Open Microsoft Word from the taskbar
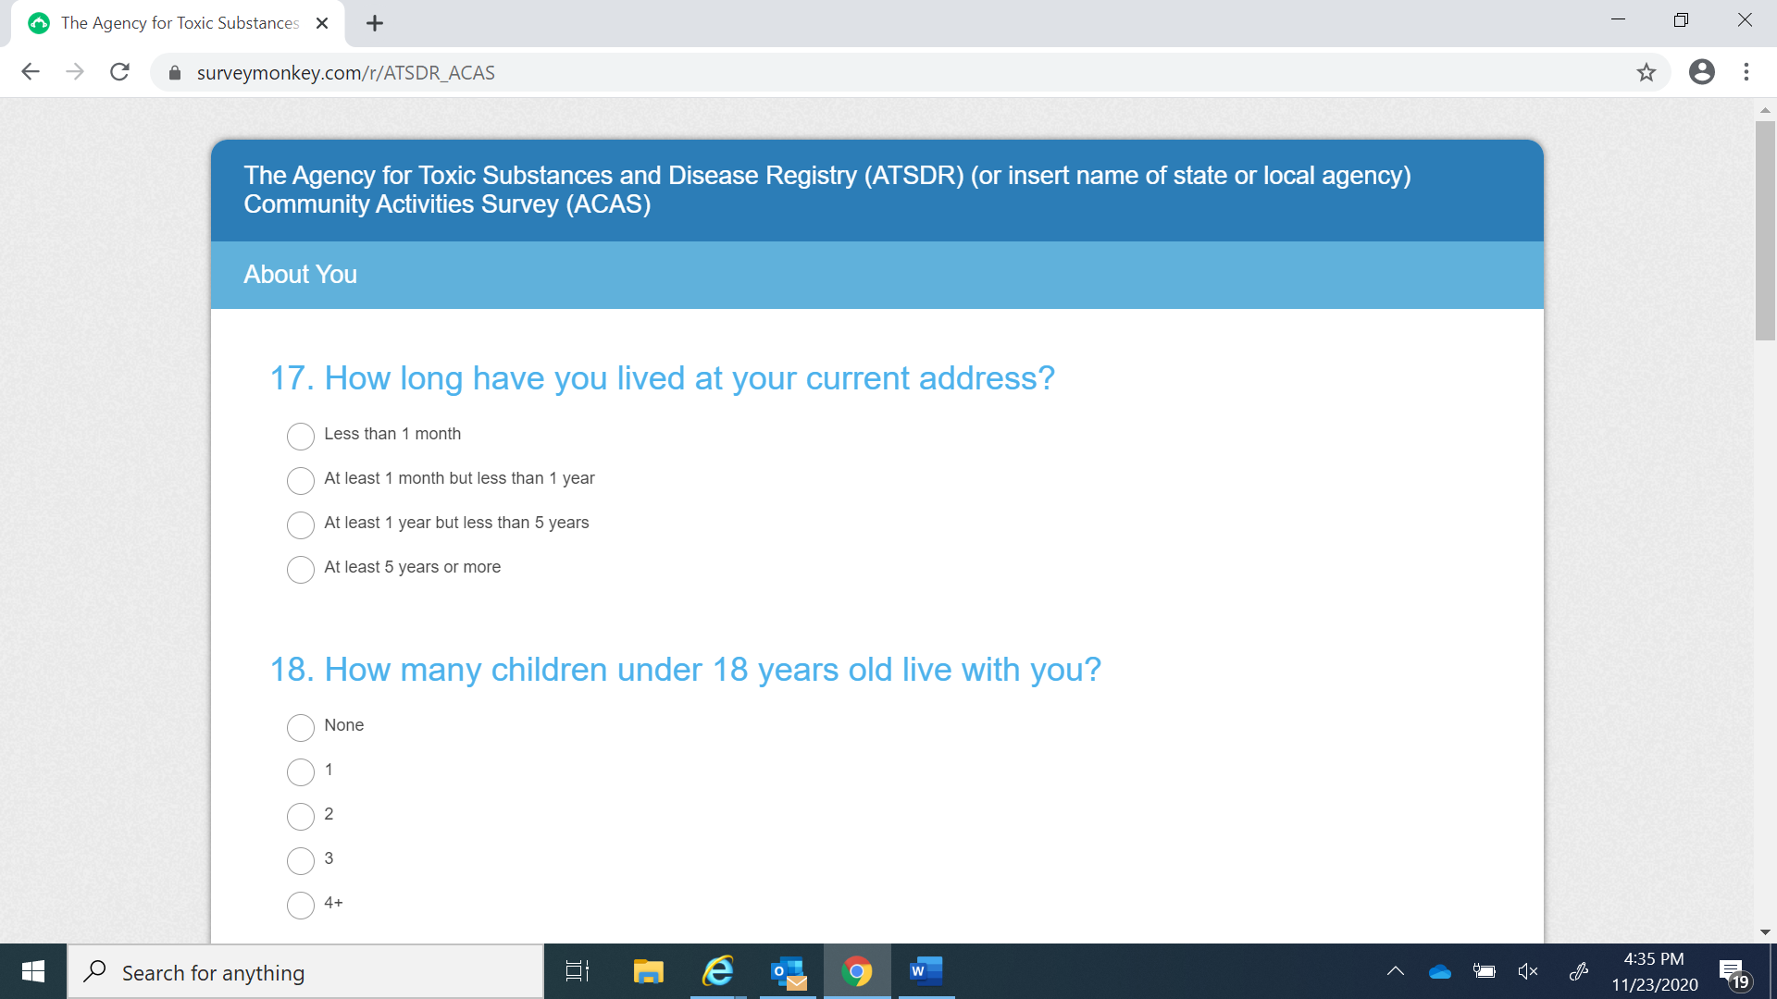 click(926, 971)
